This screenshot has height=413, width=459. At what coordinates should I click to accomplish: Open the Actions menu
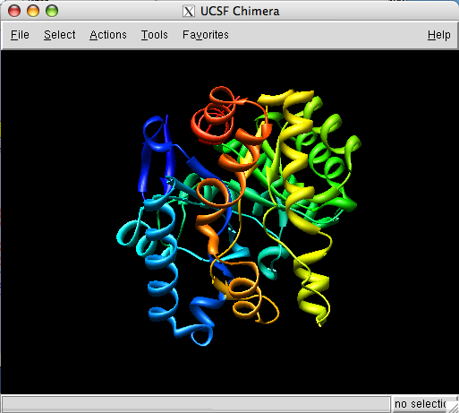point(108,35)
